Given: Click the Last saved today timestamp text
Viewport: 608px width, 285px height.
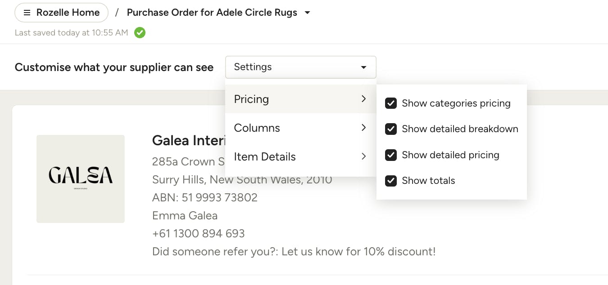Looking at the screenshot, I should click(x=72, y=32).
